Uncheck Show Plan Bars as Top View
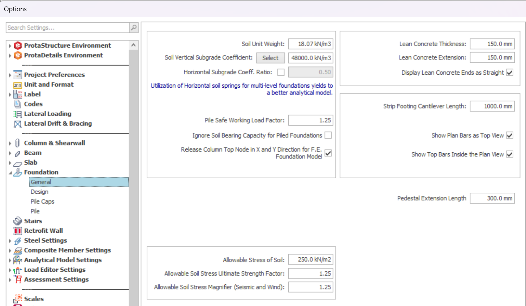The image size is (526, 306). click(510, 135)
